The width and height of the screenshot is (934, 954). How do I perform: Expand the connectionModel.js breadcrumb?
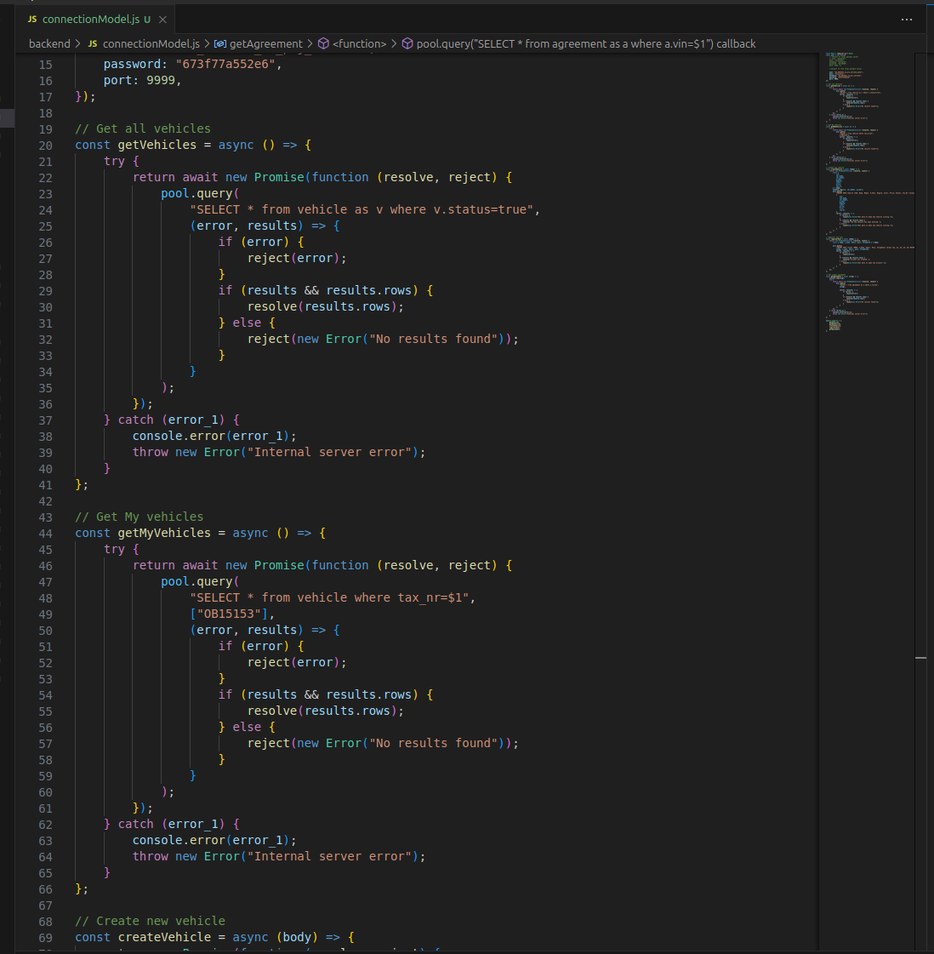[x=151, y=43]
